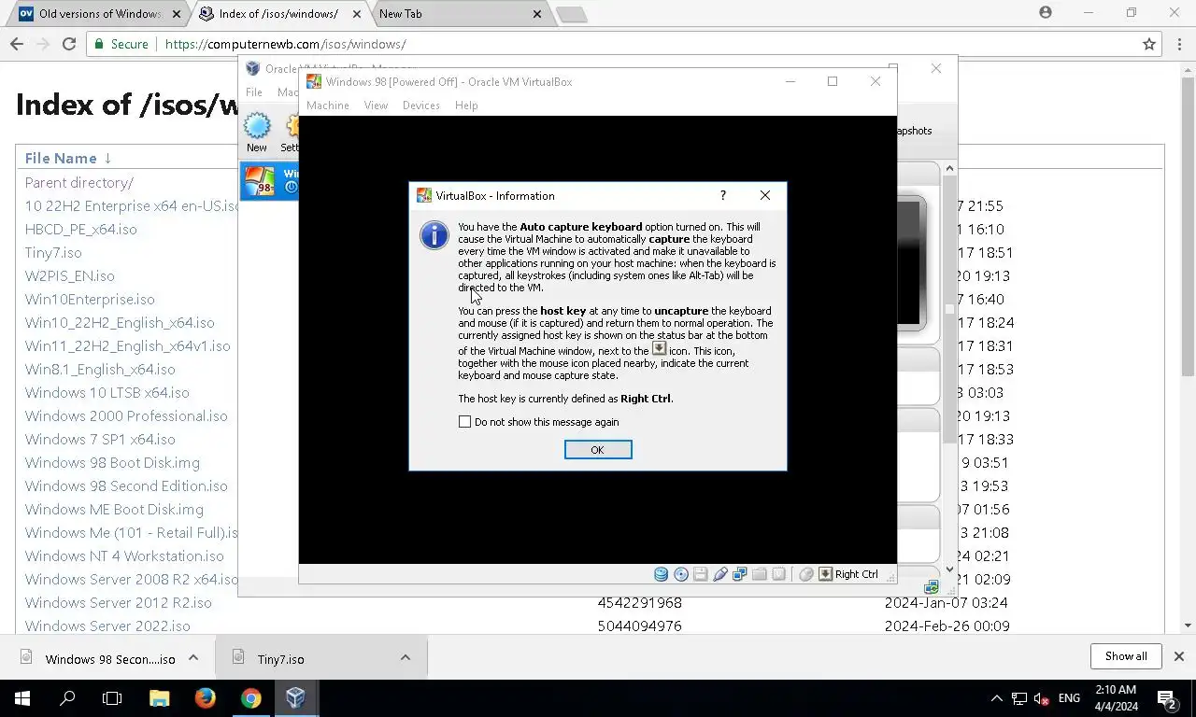This screenshot has width=1196, height=717.
Task: Open the View menu in the VM window
Action: coord(376,105)
